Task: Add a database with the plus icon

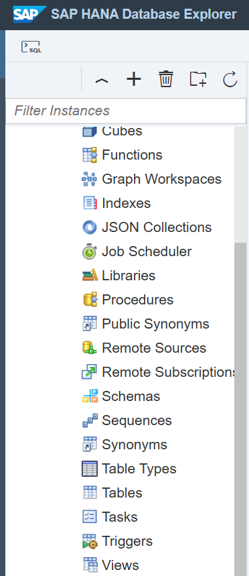Action: [x=134, y=79]
